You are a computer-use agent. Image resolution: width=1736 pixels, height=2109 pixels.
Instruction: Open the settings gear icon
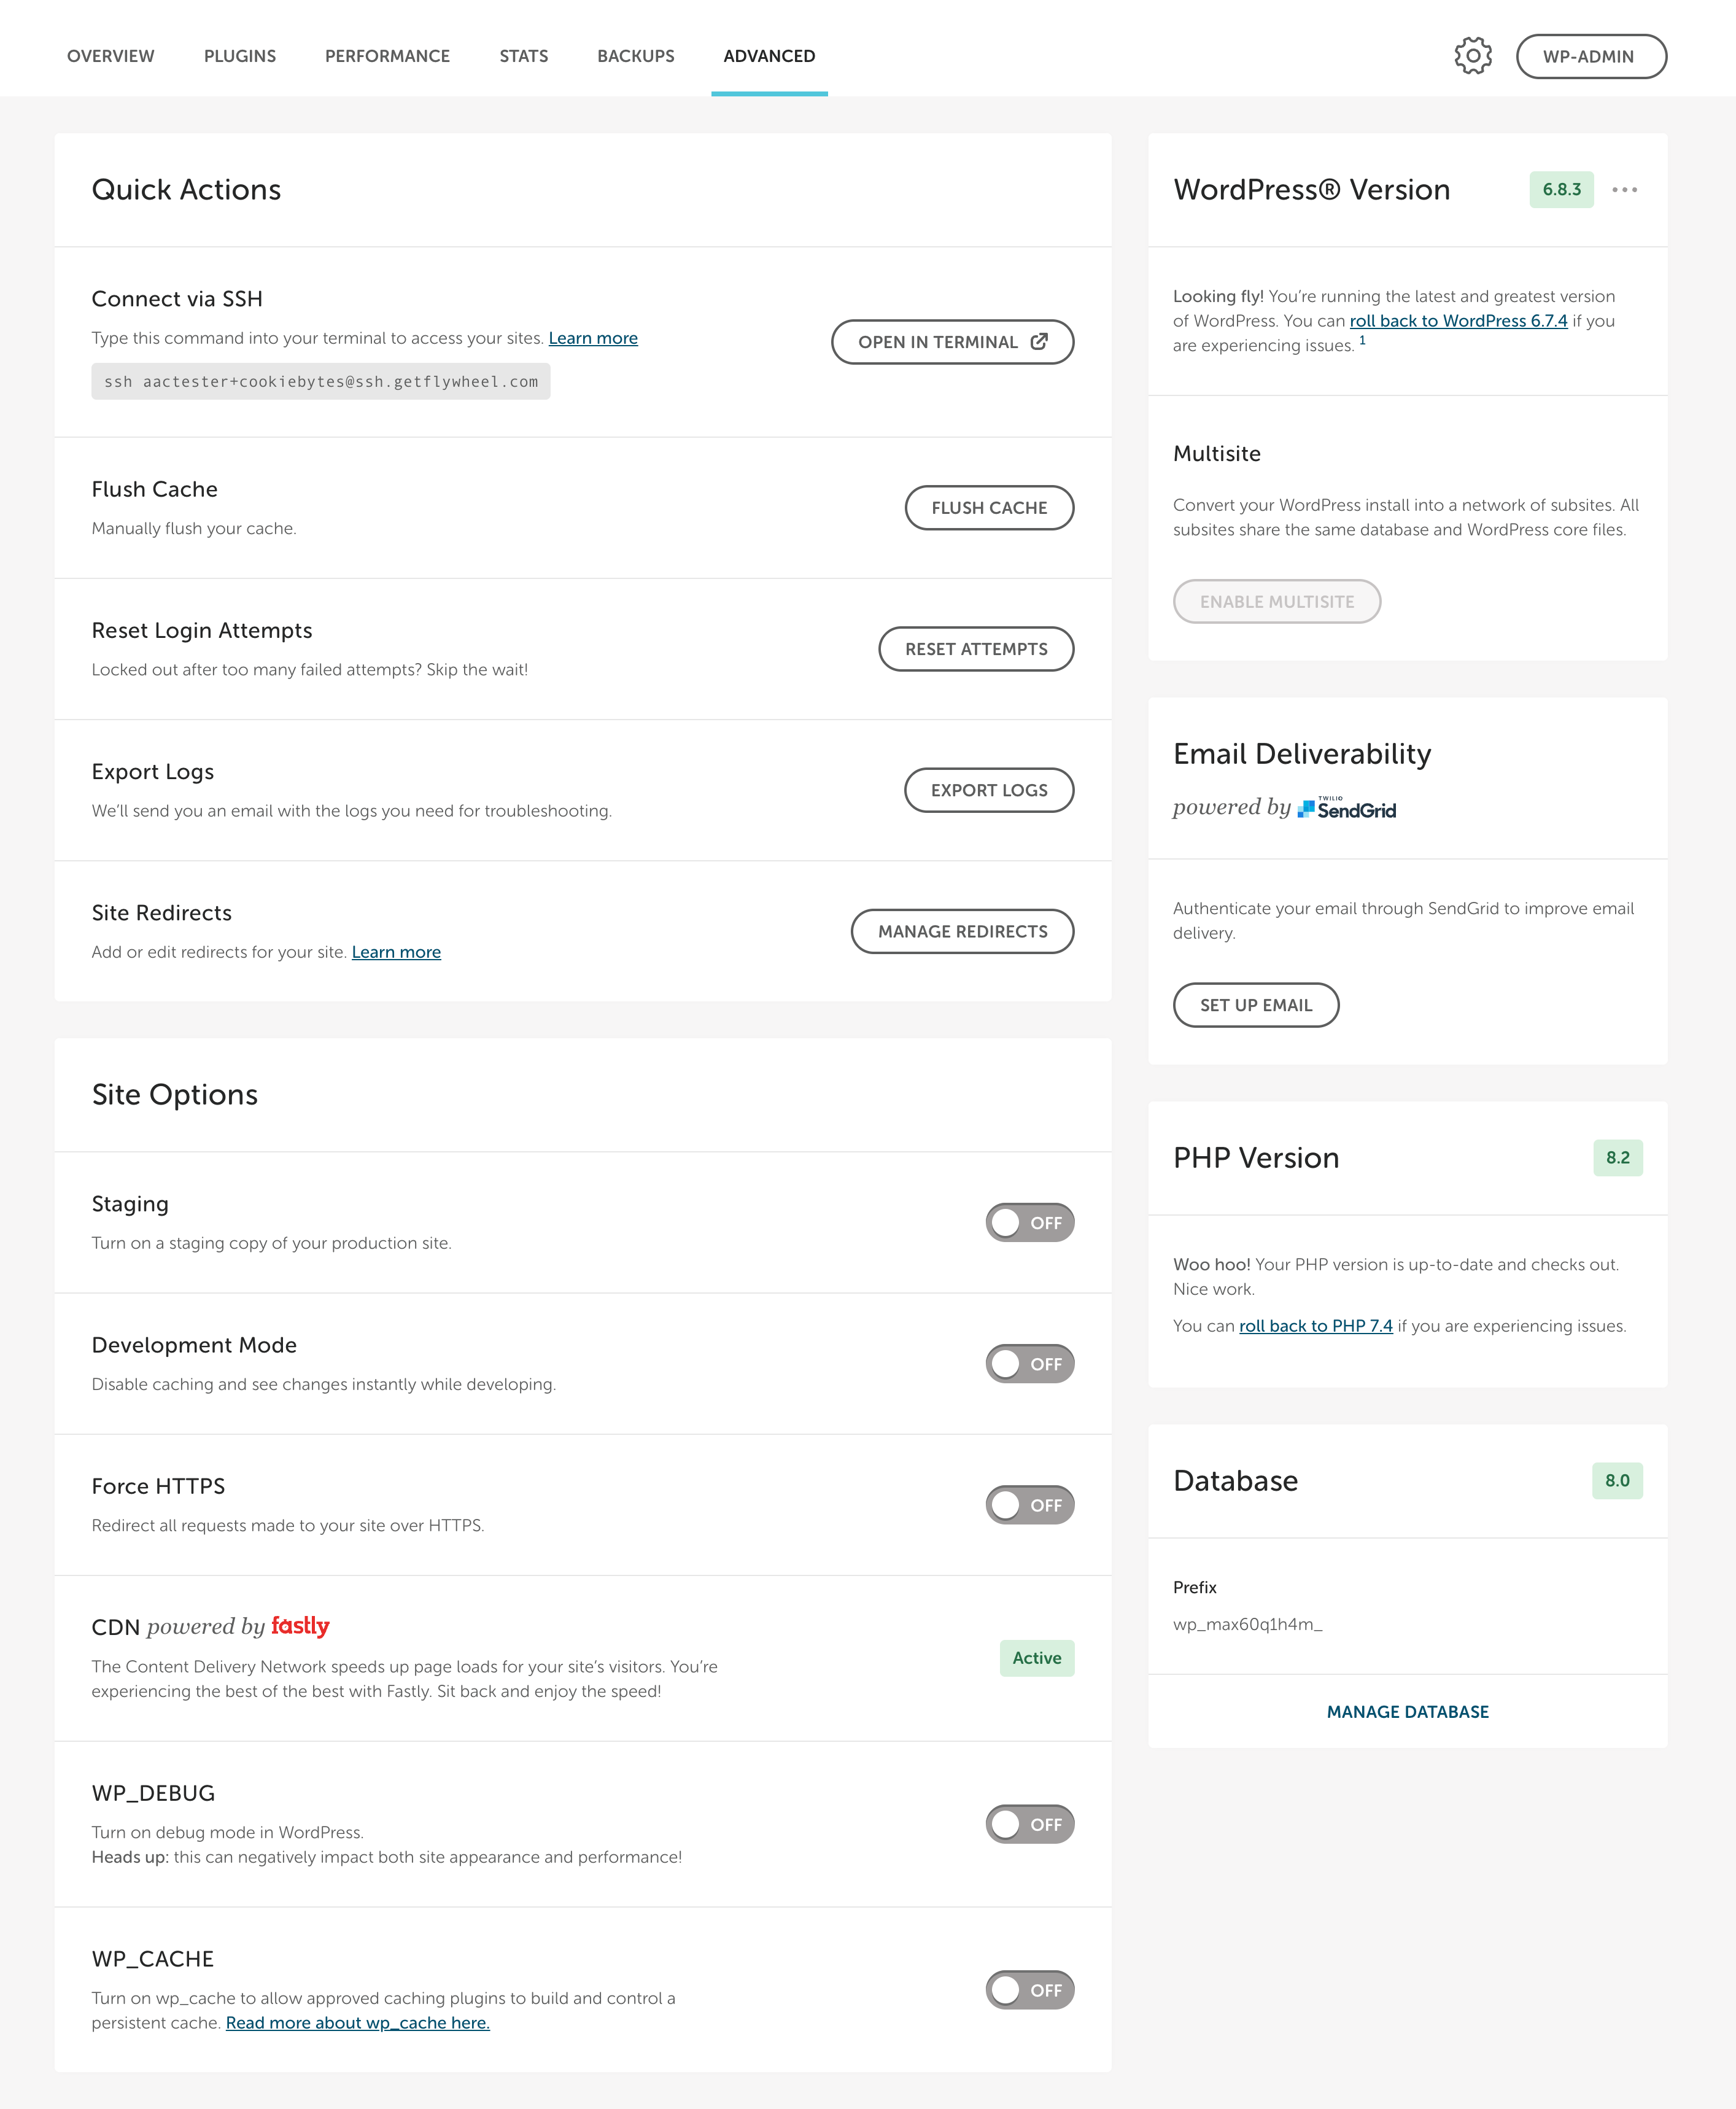click(x=1472, y=56)
